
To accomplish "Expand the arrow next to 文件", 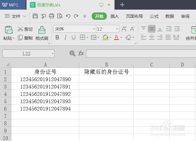I will coord(25,16).
